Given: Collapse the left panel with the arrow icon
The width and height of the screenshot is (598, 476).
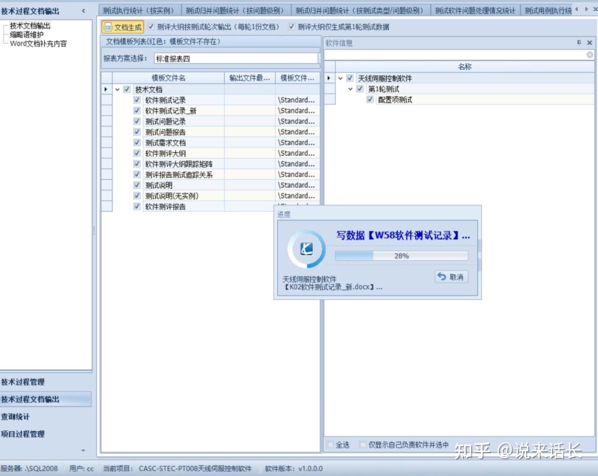Looking at the screenshot, I should coord(83,10).
